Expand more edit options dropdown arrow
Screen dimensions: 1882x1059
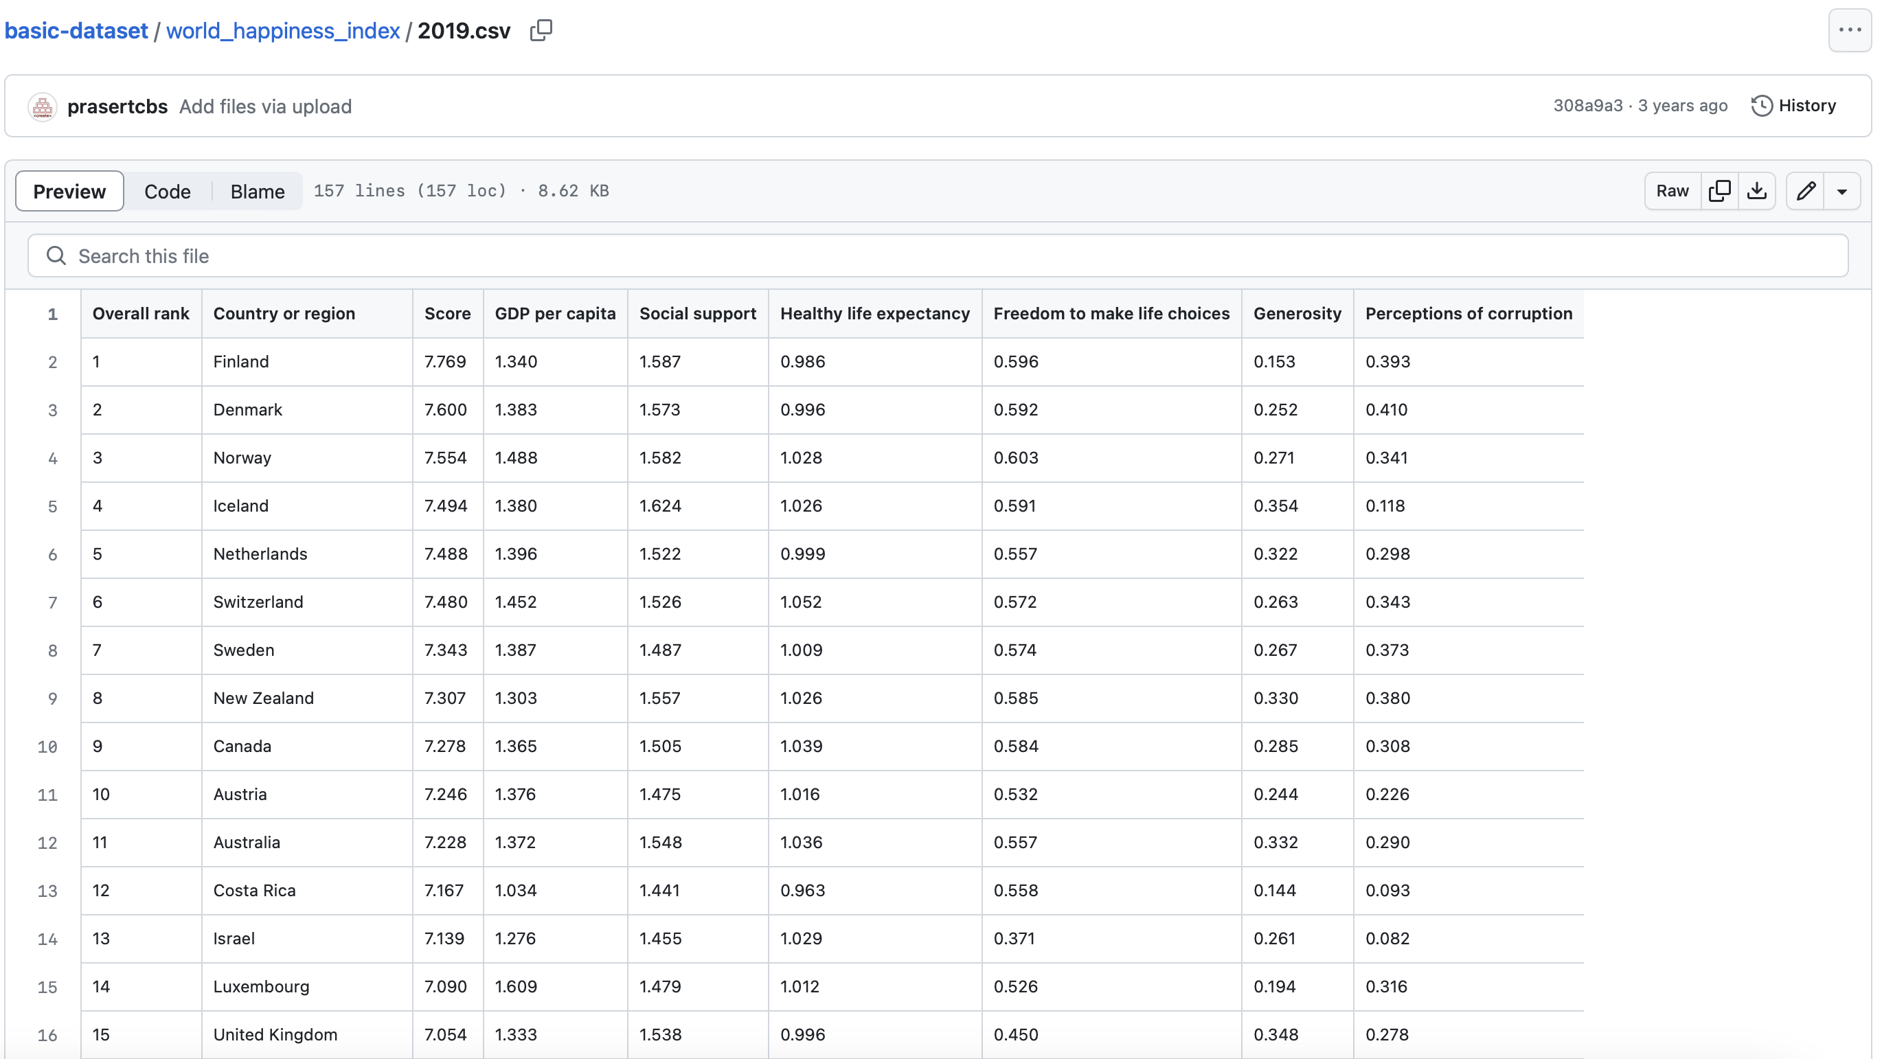[x=1841, y=192]
